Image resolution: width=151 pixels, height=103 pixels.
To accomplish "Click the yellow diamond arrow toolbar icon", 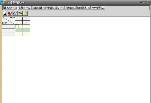I will pyautogui.click(x=25, y=13).
